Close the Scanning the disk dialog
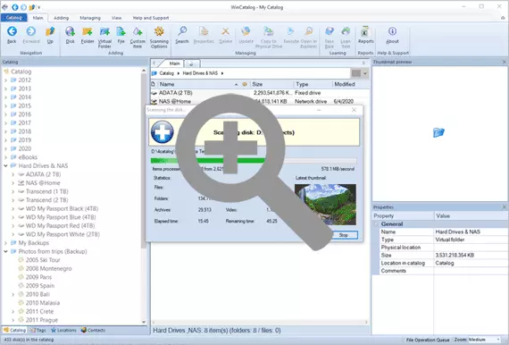This screenshot has width=509, height=345. point(354,110)
